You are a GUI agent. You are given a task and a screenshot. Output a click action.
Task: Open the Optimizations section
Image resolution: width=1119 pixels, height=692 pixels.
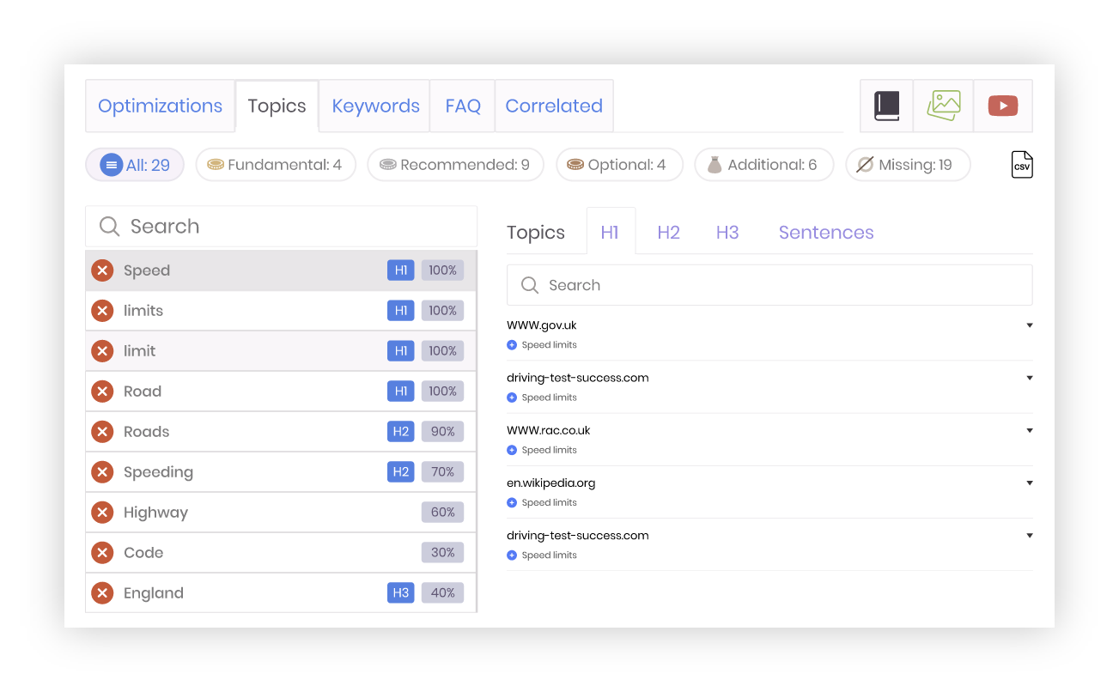160,106
